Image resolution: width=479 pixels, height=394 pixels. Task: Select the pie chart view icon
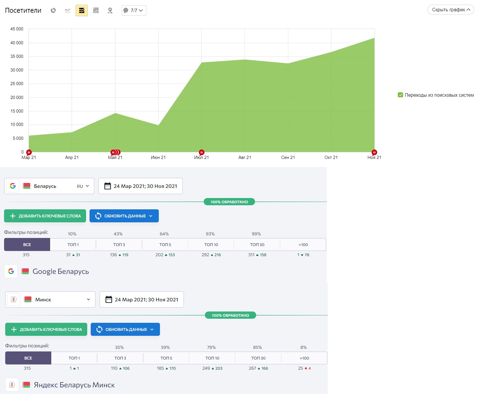53,10
